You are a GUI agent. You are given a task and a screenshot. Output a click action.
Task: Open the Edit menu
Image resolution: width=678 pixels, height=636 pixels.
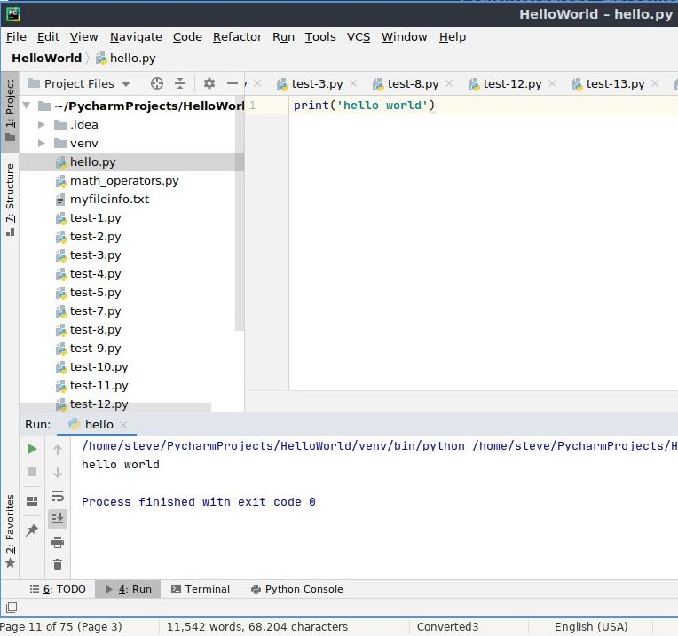(48, 37)
